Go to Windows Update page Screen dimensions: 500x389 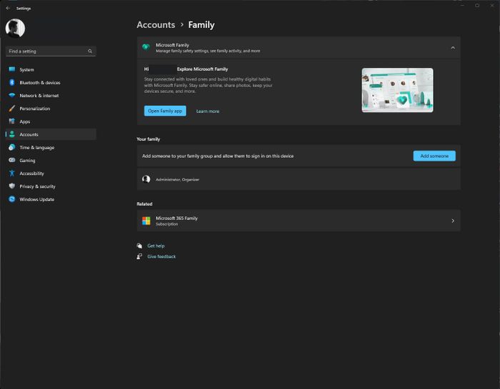[x=51, y=199]
